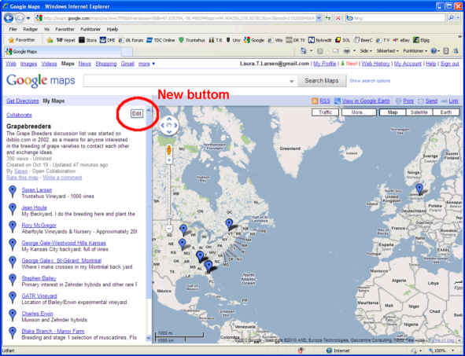Image resolution: width=465 pixels, height=356 pixels.
Task: Open the Sikkerhed dropdown in IE command bar
Action: tap(387, 51)
